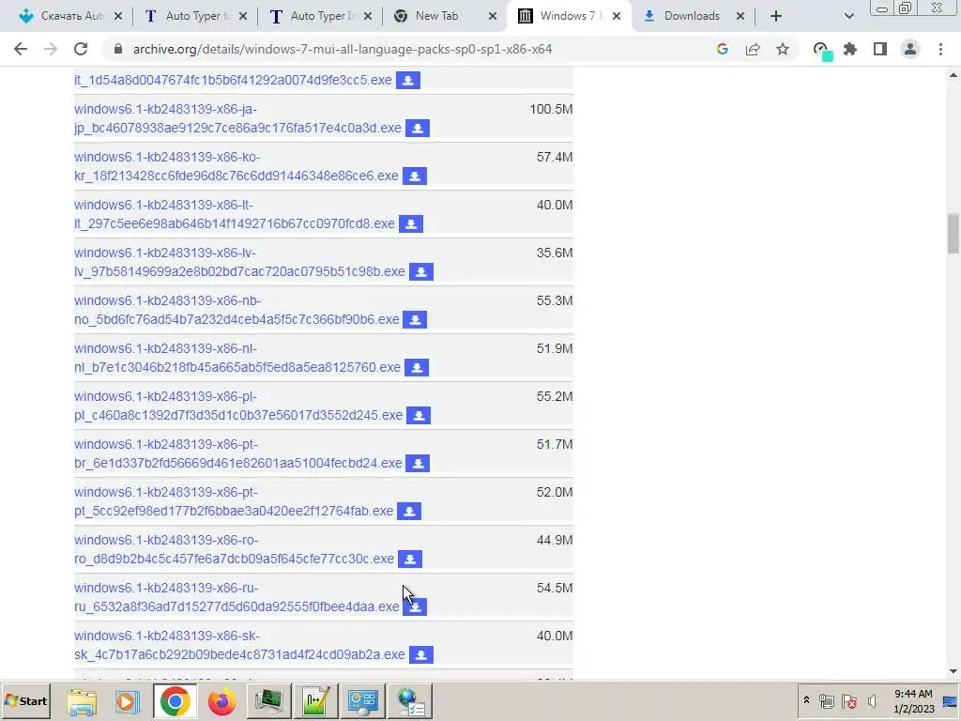
Task: Expand the tab search dropdown arrow
Action: point(848,17)
